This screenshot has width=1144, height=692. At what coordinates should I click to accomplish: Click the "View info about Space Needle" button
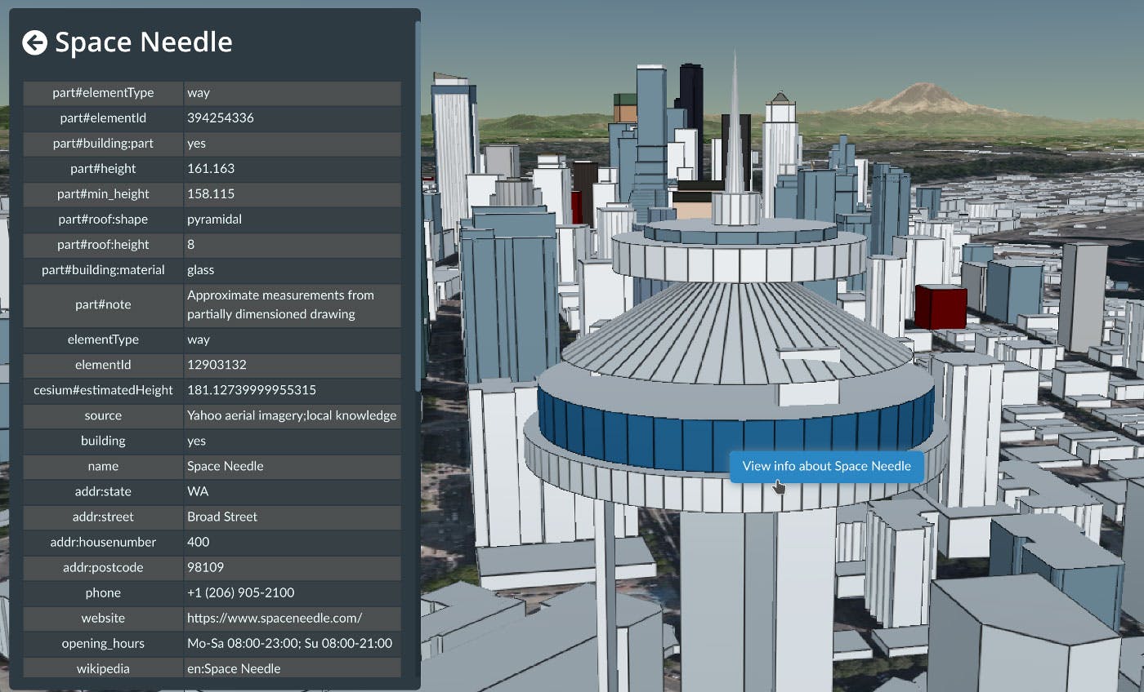tap(826, 466)
